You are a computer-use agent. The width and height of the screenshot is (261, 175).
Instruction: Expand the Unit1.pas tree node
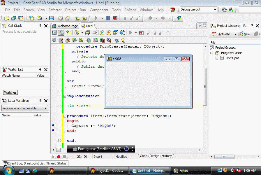tap(217, 58)
